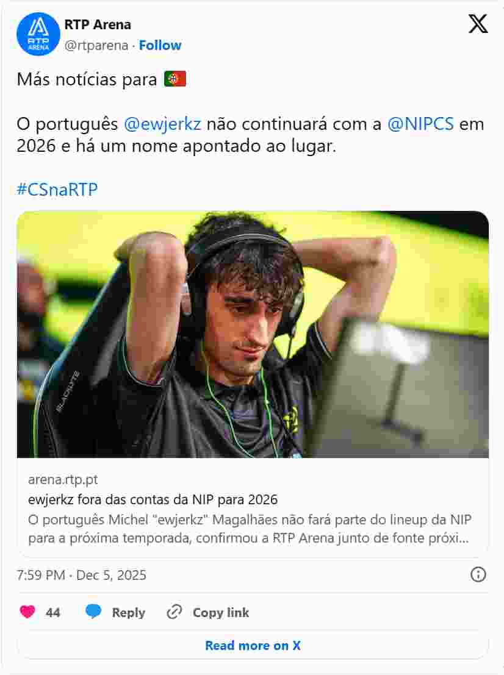Click the copy link chain icon
Screen dimensions: 504x675
tap(175, 612)
